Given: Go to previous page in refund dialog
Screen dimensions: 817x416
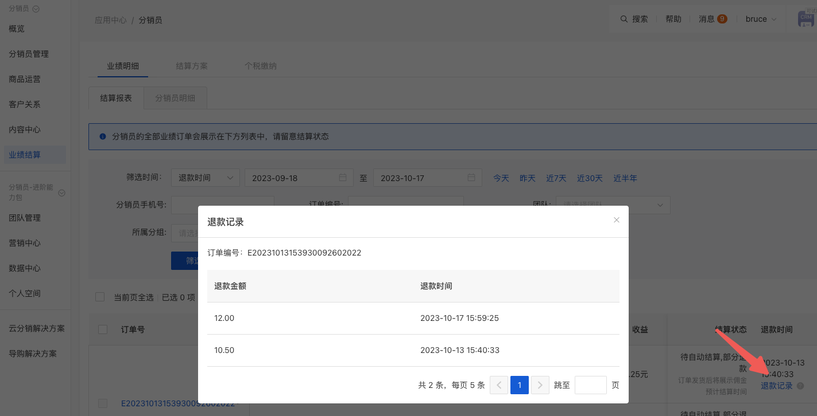Looking at the screenshot, I should [x=499, y=385].
